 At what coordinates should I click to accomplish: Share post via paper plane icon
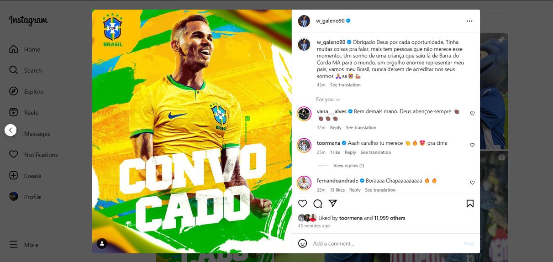333,204
